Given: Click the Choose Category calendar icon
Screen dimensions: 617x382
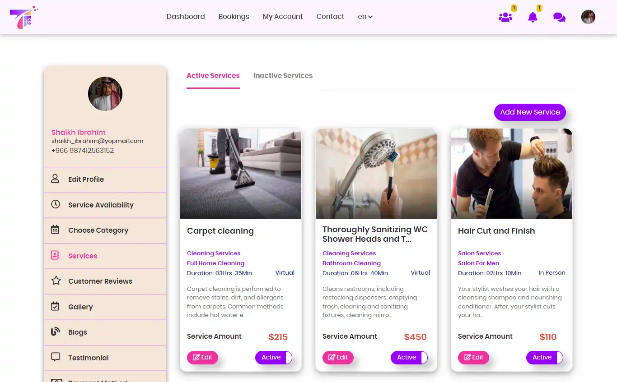Looking at the screenshot, I should click(55, 230).
